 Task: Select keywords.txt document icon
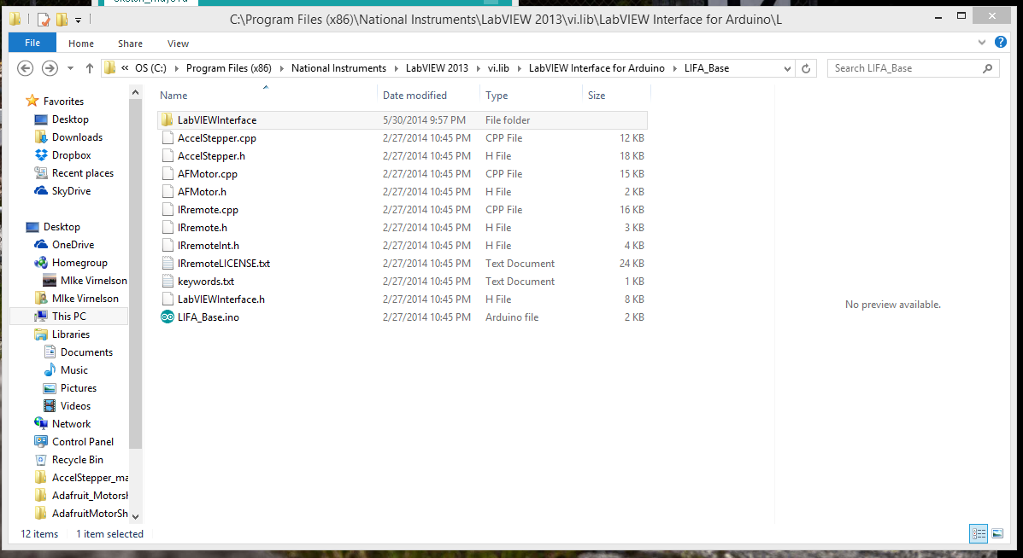point(167,282)
